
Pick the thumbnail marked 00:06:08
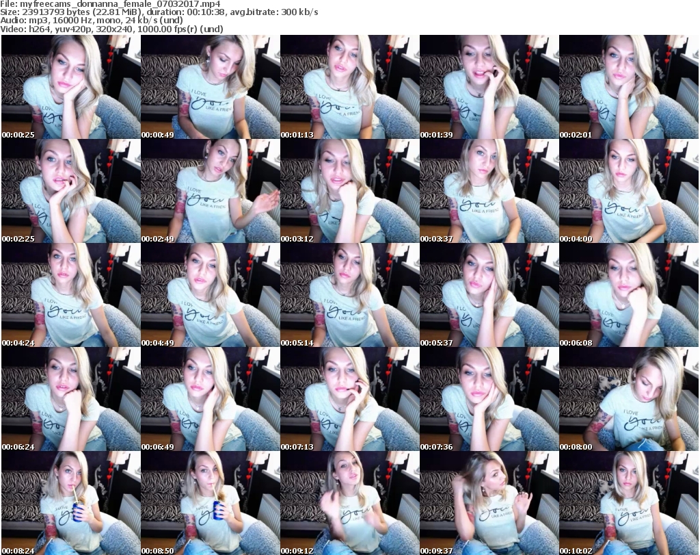point(629,295)
